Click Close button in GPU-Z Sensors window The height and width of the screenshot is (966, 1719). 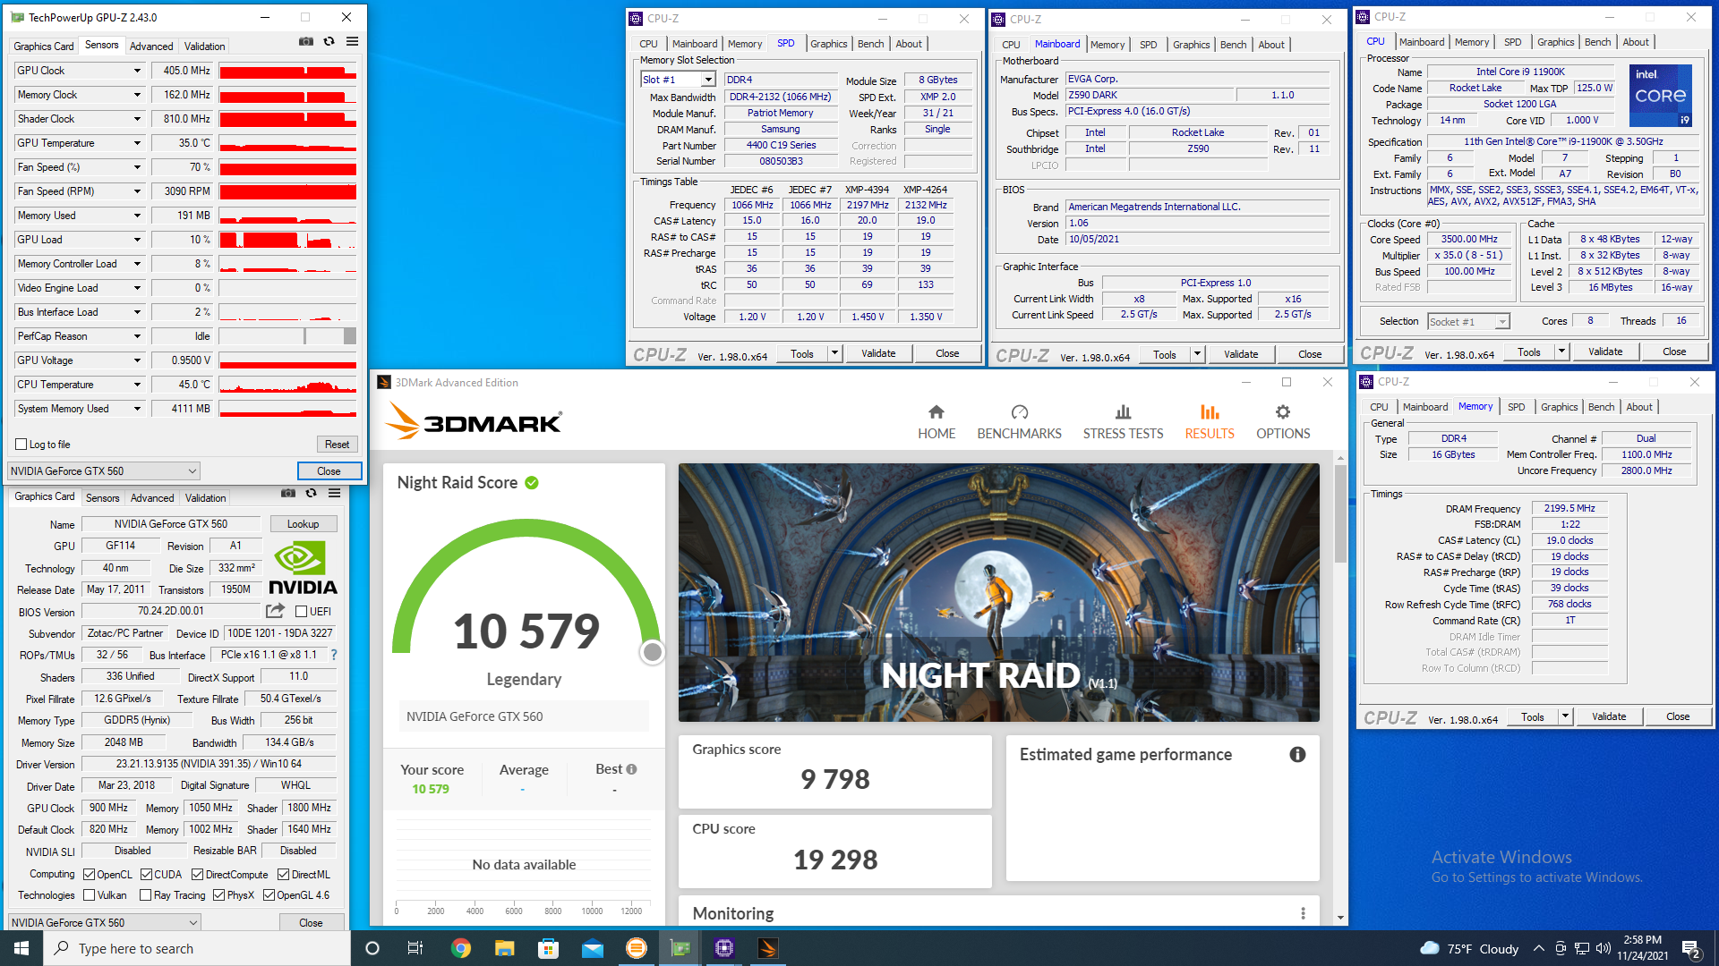coord(329,471)
